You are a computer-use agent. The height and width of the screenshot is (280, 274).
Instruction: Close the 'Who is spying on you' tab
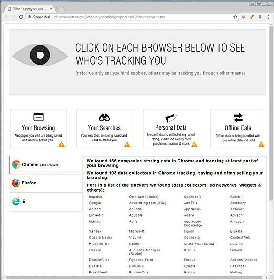tap(51, 8)
